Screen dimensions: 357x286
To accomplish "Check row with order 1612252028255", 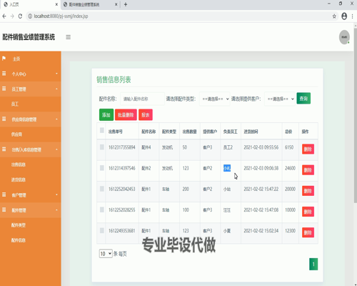I will [x=102, y=209].
